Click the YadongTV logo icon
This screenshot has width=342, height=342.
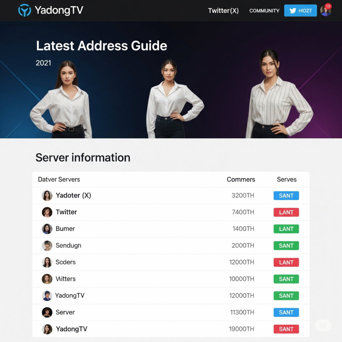pyautogui.click(x=24, y=10)
